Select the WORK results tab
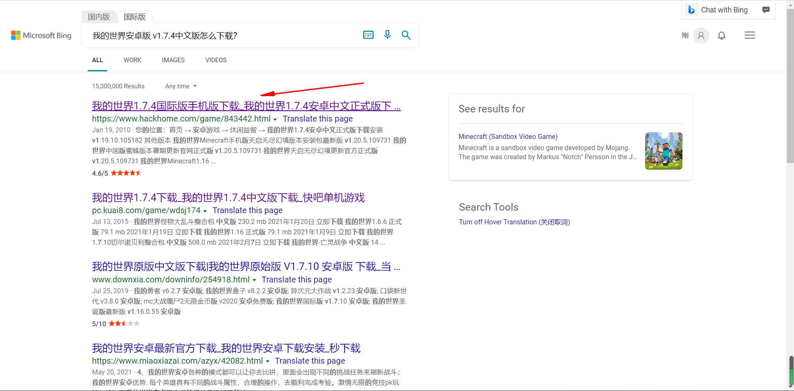 tap(132, 60)
